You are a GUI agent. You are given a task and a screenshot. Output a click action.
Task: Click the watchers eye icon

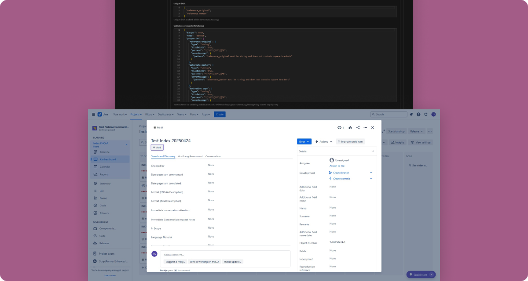click(339, 128)
